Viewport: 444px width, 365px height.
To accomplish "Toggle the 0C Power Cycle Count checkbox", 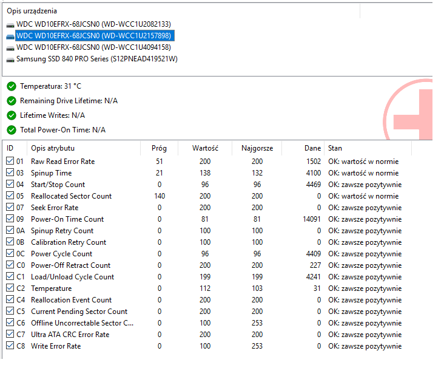I will tap(10, 253).
